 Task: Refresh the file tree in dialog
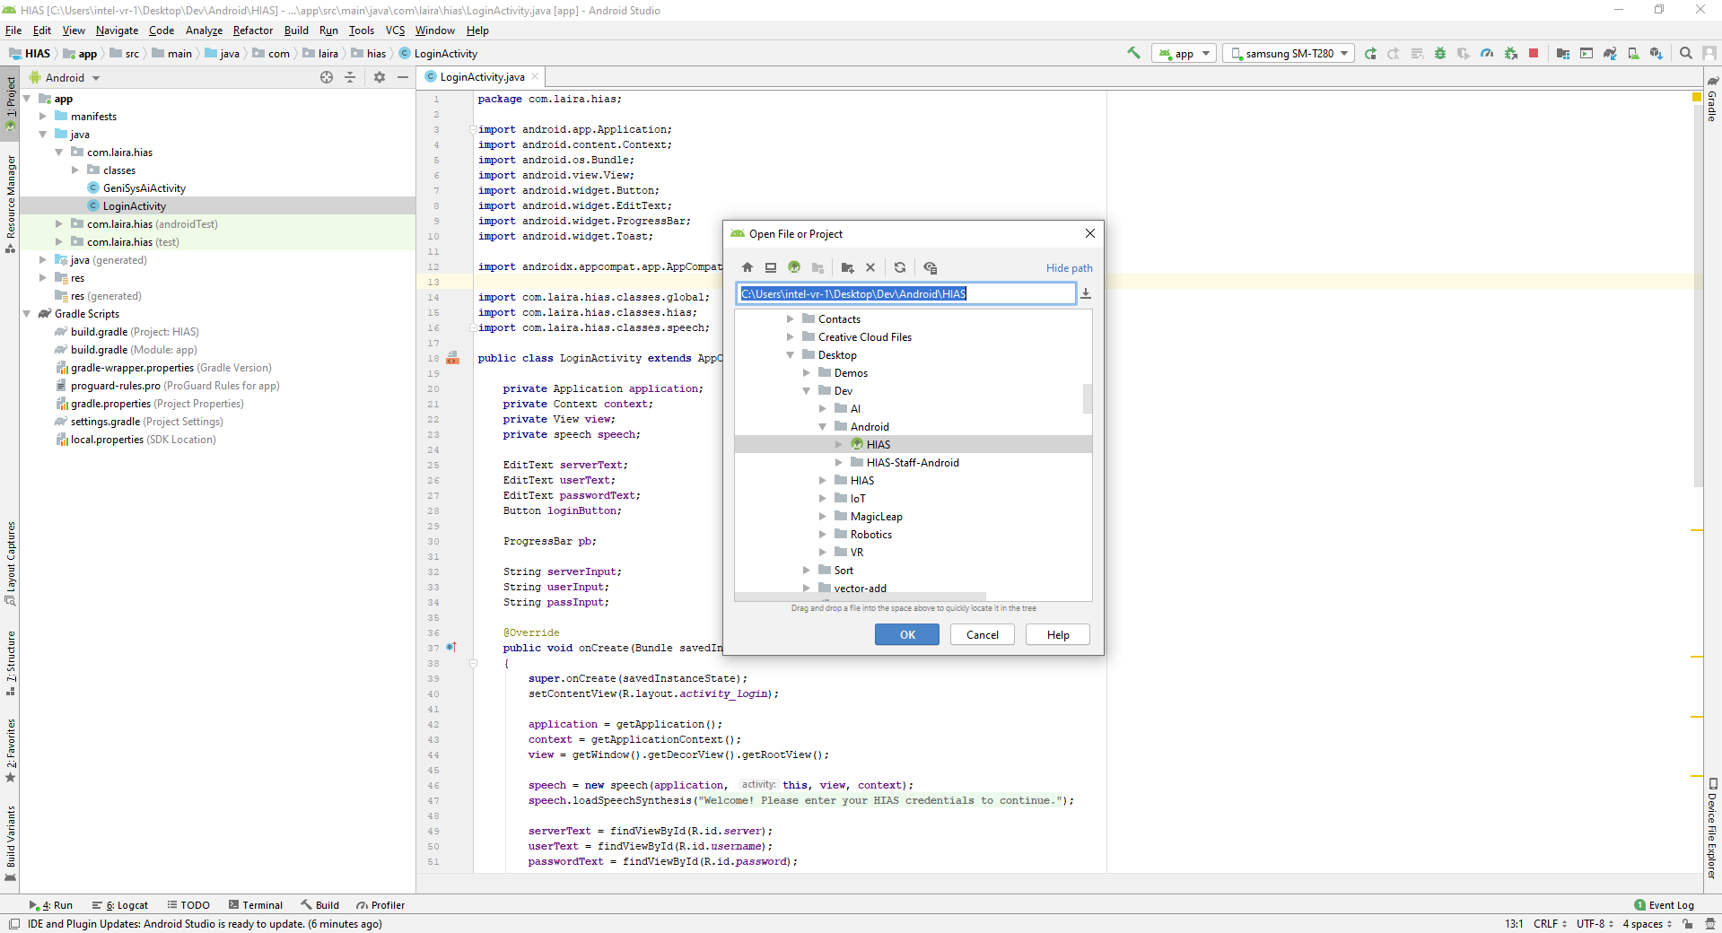pos(900,267)
